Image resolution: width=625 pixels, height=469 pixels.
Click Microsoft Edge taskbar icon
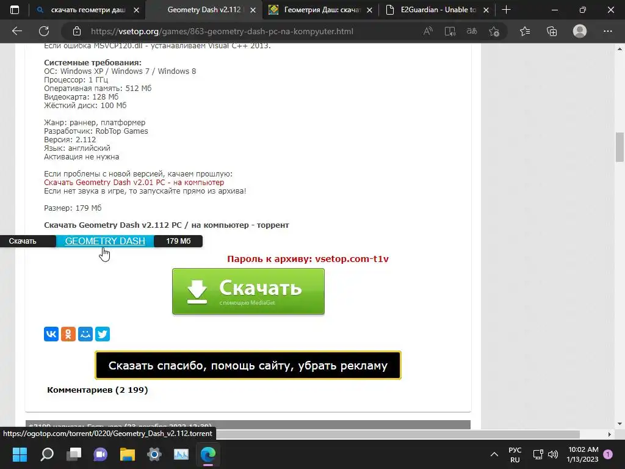208,454
